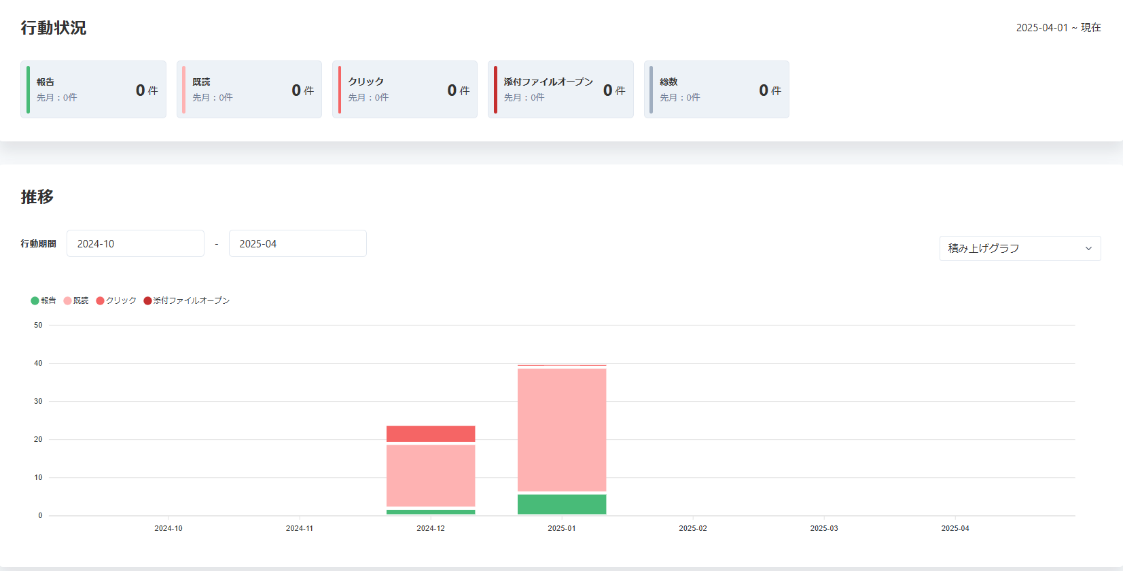
Task: Toggle the 報告 legend series
Action: click(43, 300)
